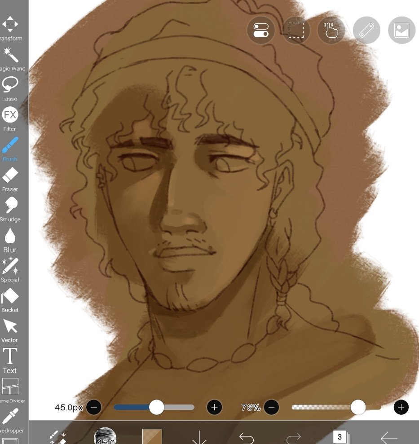The height and width of the screenshot is (444, 419).
Task: Click the 76% opacity value
Action: click(251, 408)
